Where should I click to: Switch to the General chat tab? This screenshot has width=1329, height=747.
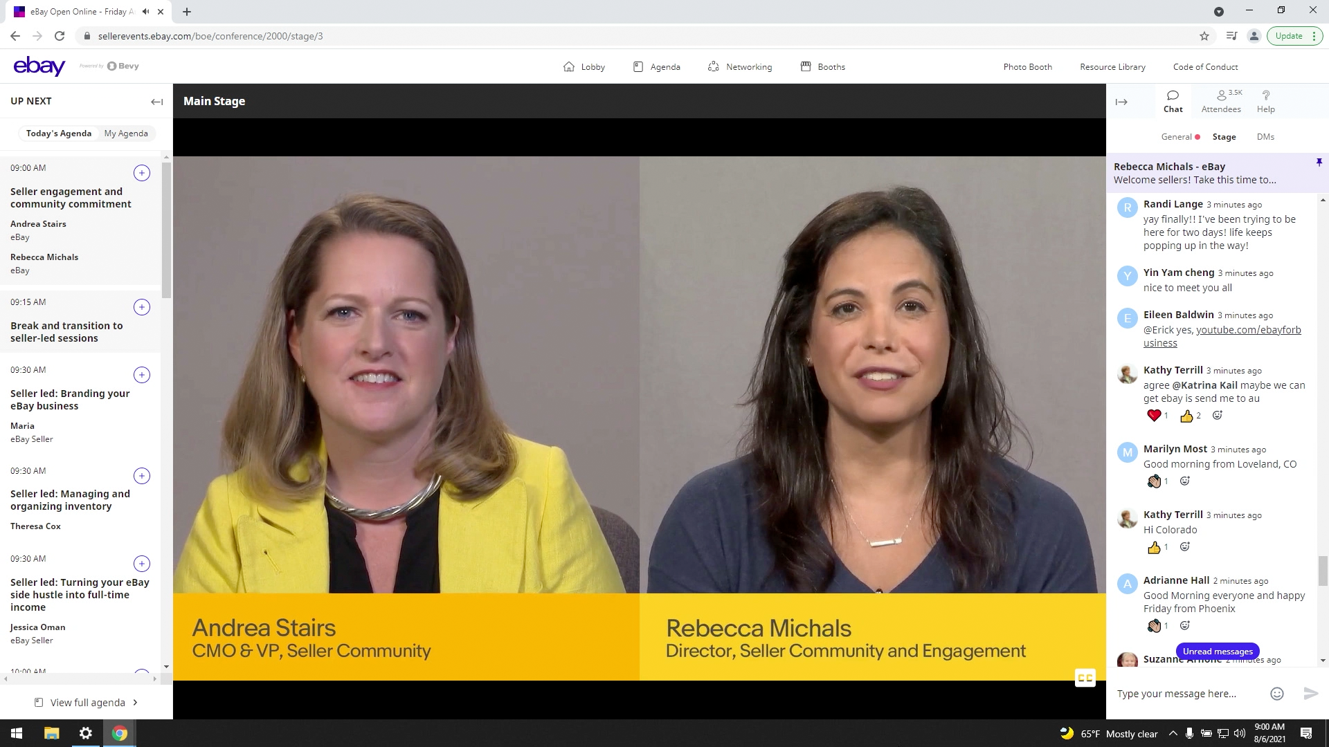(1176, 137)
